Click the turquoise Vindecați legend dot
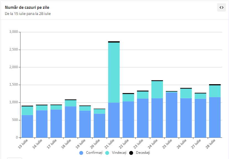Viewport: 229px width, 159px height. point(107,153)
